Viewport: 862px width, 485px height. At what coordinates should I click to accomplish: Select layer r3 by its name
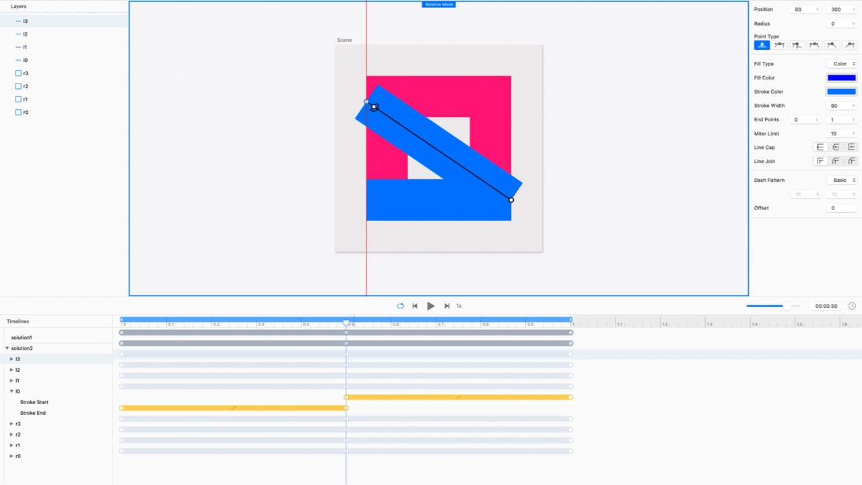click(x=26, y=73)
